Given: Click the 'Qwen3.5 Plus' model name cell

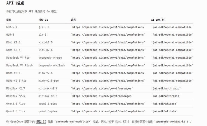Looking at the screenshot, I should [16, 111].
